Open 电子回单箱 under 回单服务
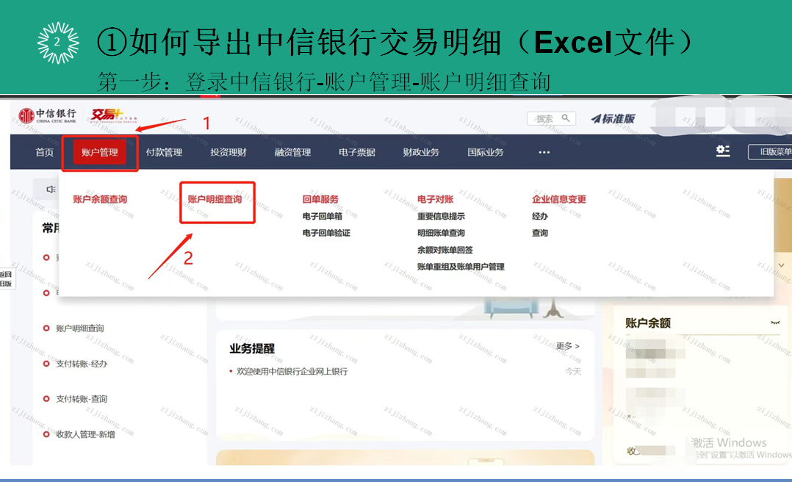 point(322,216)
